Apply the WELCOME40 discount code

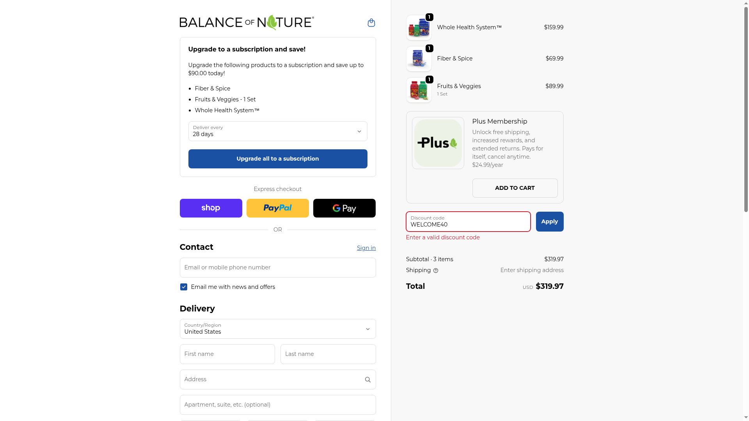(x=549, y=221)
